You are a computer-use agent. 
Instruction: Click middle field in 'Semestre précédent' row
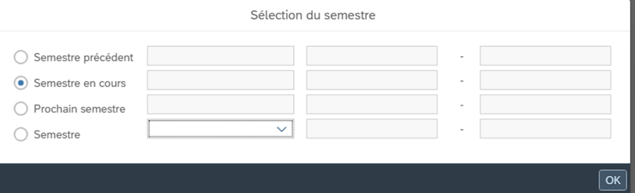coord(371,56)
